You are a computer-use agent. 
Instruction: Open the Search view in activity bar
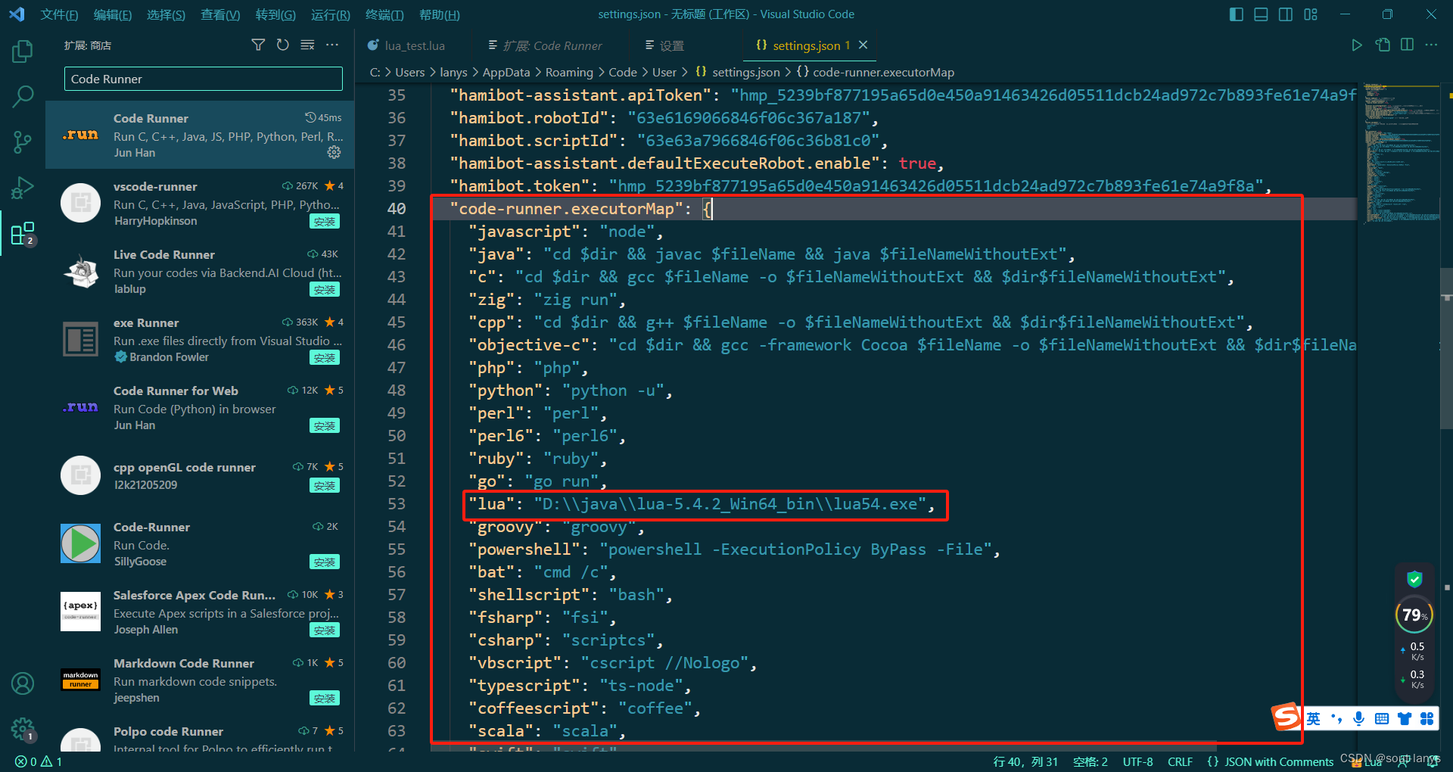(x=23, y=96)
